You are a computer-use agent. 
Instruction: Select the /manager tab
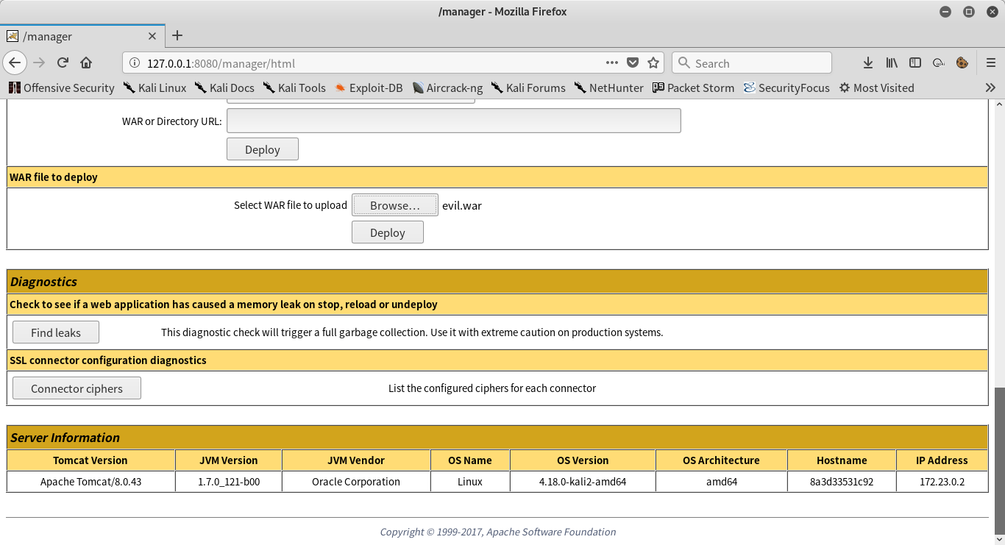point(82,36)
